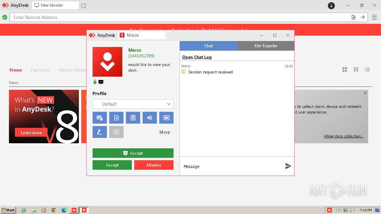Maximize the Marco request window
381x214 pixels.
275,35
